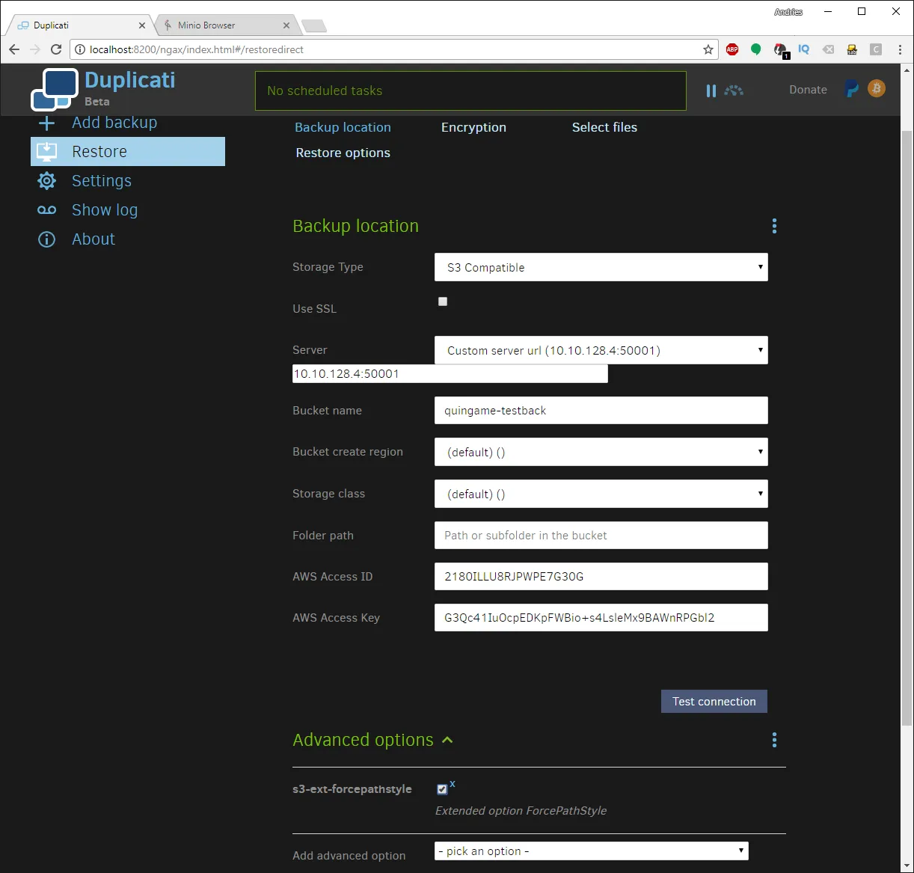914x873 pixels.
Task: Open the Storage Type dropdown
Action: coord(601,267)
